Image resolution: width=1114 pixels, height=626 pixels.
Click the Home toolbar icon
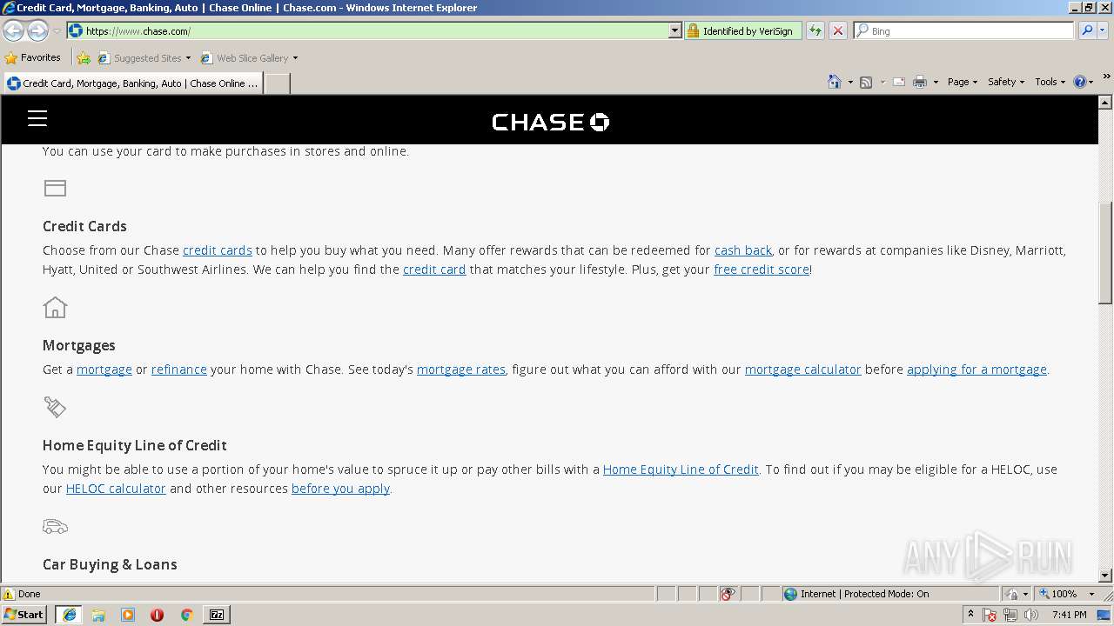[835, 82]
